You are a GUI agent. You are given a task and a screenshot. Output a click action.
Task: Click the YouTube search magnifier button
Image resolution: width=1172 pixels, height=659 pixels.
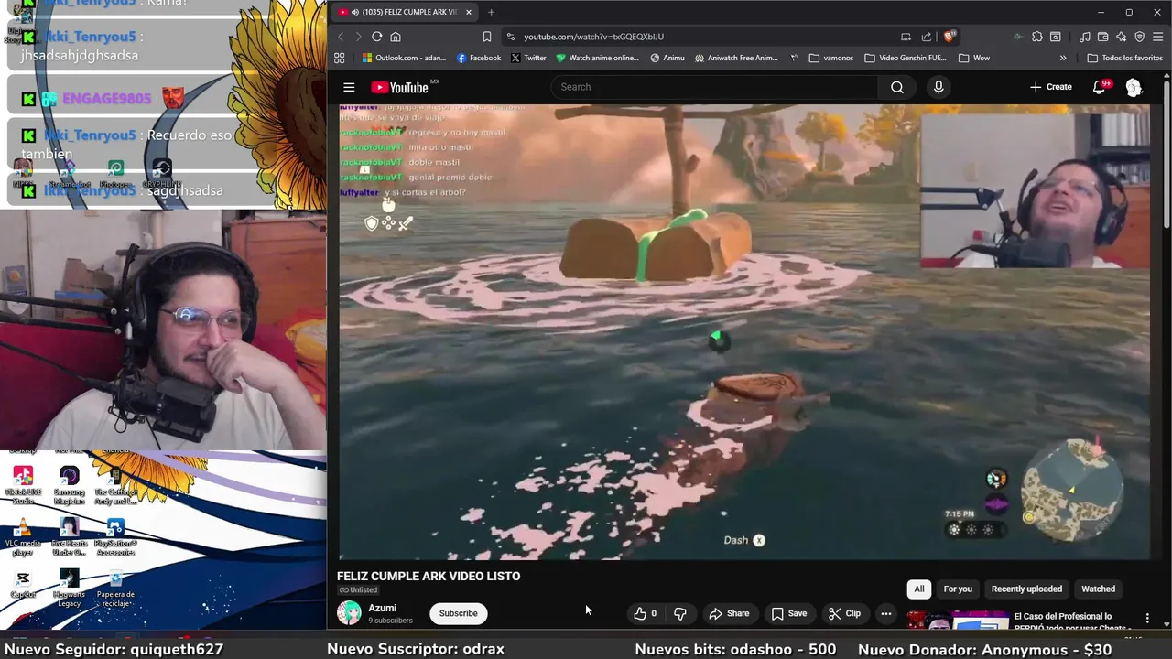click(897, 87)
